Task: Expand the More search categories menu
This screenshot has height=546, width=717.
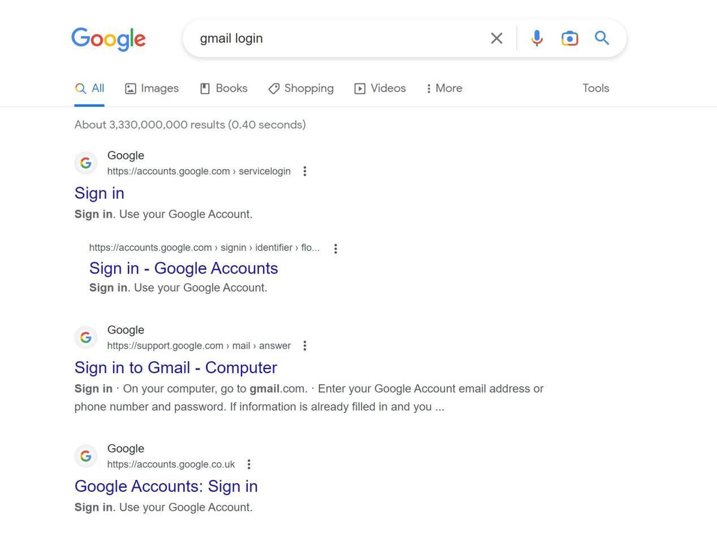Action: point(444,88)
